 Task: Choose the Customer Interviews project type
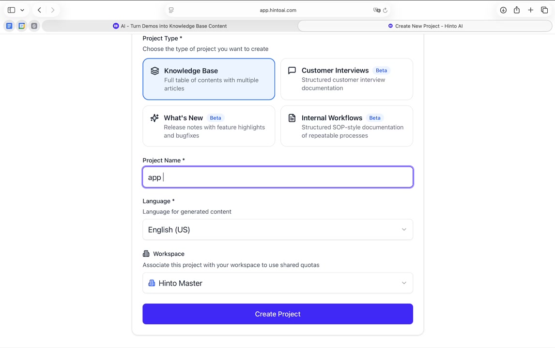coord(346,79)
